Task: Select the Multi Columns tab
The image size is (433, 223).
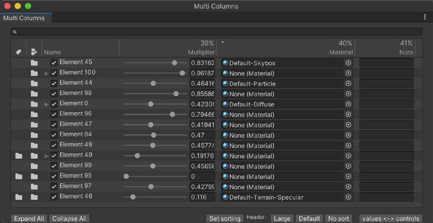Action: 25,18
